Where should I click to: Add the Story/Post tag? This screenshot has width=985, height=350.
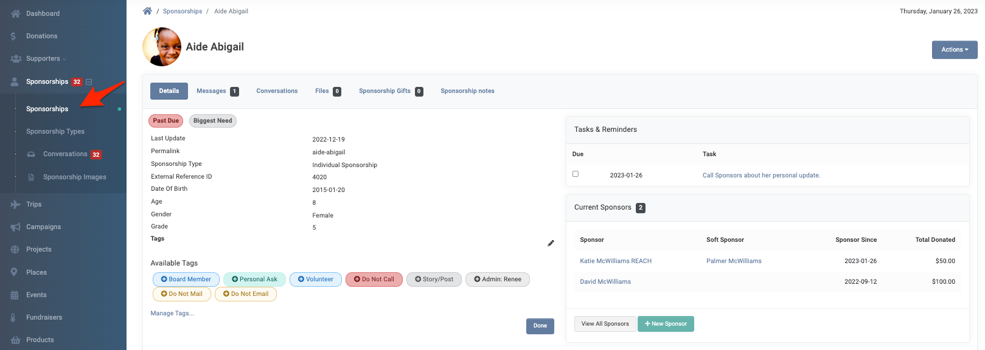tap(434, 280)
